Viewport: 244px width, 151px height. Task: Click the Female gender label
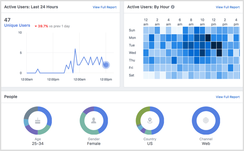tap(94, 144)
